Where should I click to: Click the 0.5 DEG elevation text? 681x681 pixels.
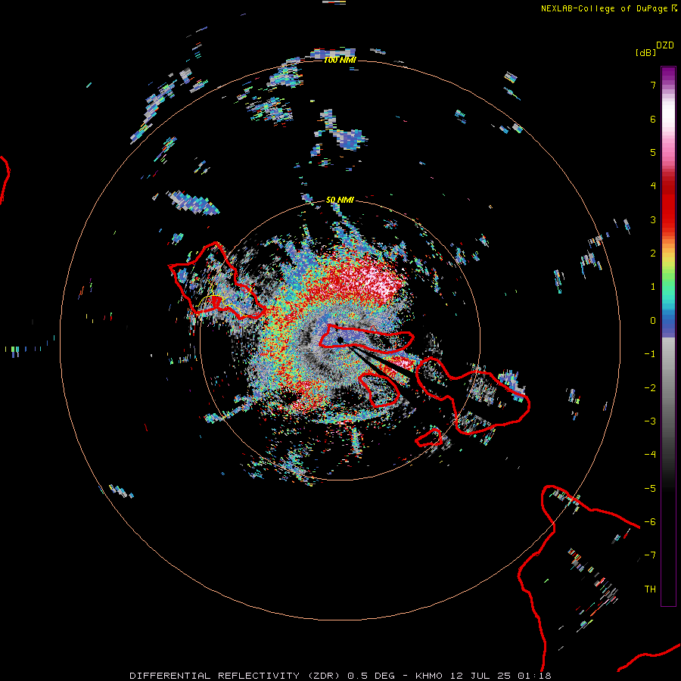(x=371, y=676)
